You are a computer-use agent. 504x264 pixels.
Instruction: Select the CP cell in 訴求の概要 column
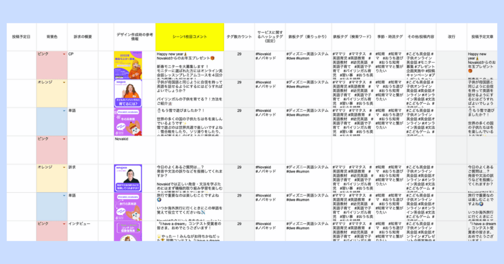point(83,65)
